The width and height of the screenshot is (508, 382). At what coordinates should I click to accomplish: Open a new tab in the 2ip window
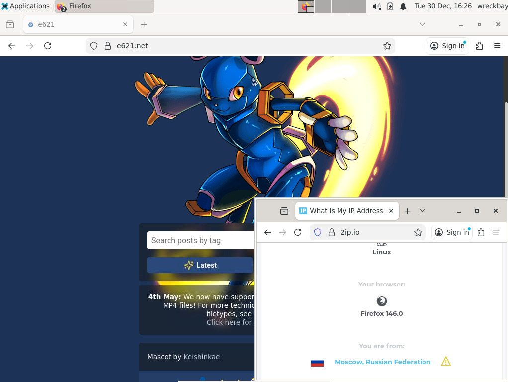tap(407, 211)
